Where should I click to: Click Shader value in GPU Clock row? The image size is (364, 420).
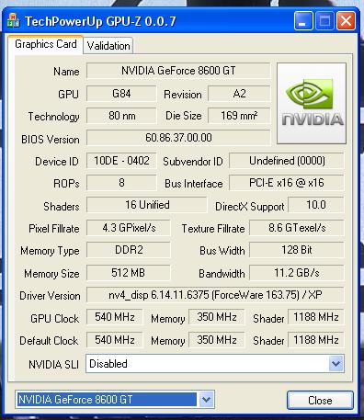coord(316,317)
